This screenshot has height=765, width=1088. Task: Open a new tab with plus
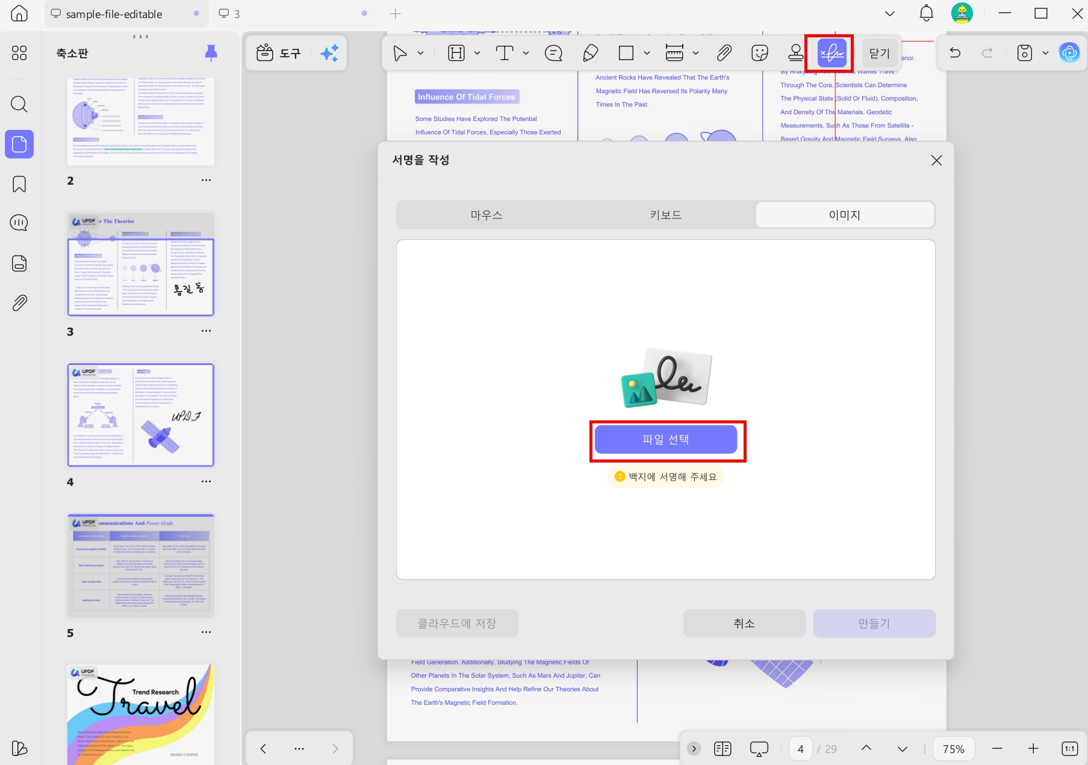coord(396,13)
